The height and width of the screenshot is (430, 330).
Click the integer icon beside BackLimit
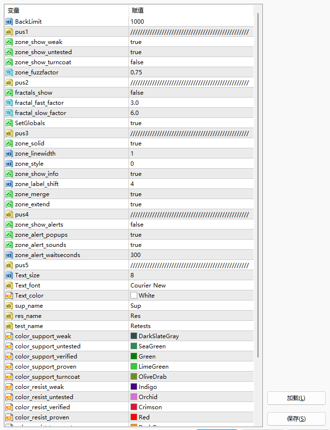pyautogui.click(x=9, y=22)
